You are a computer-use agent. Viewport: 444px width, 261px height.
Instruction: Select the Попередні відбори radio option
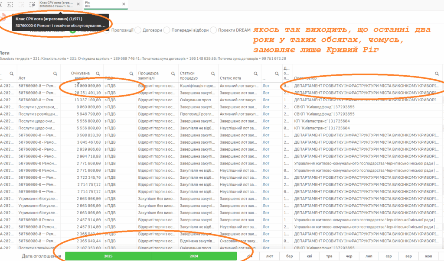168,30
